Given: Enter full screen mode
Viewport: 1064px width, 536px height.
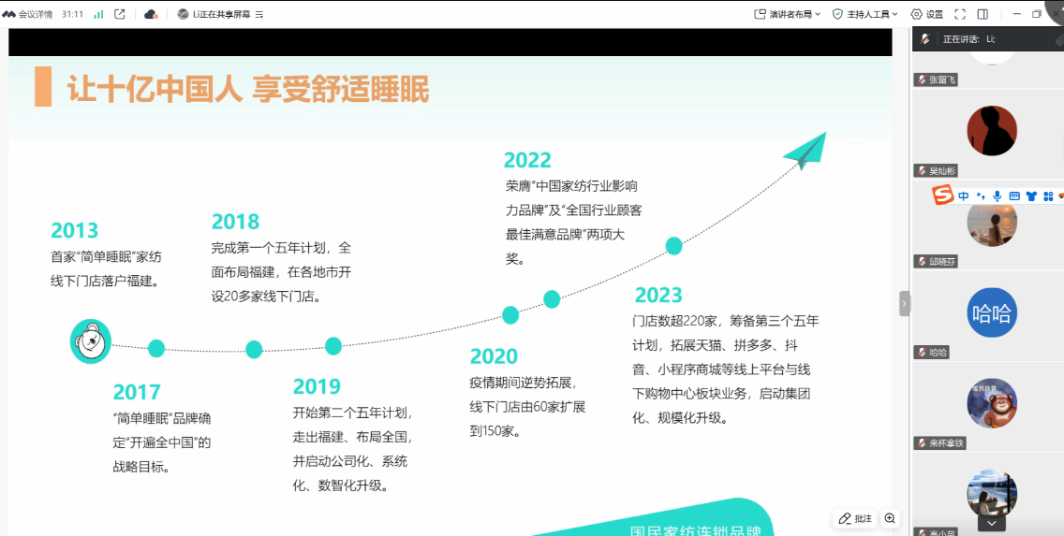Looking at the screenshot, I should [x=960, y=14].
